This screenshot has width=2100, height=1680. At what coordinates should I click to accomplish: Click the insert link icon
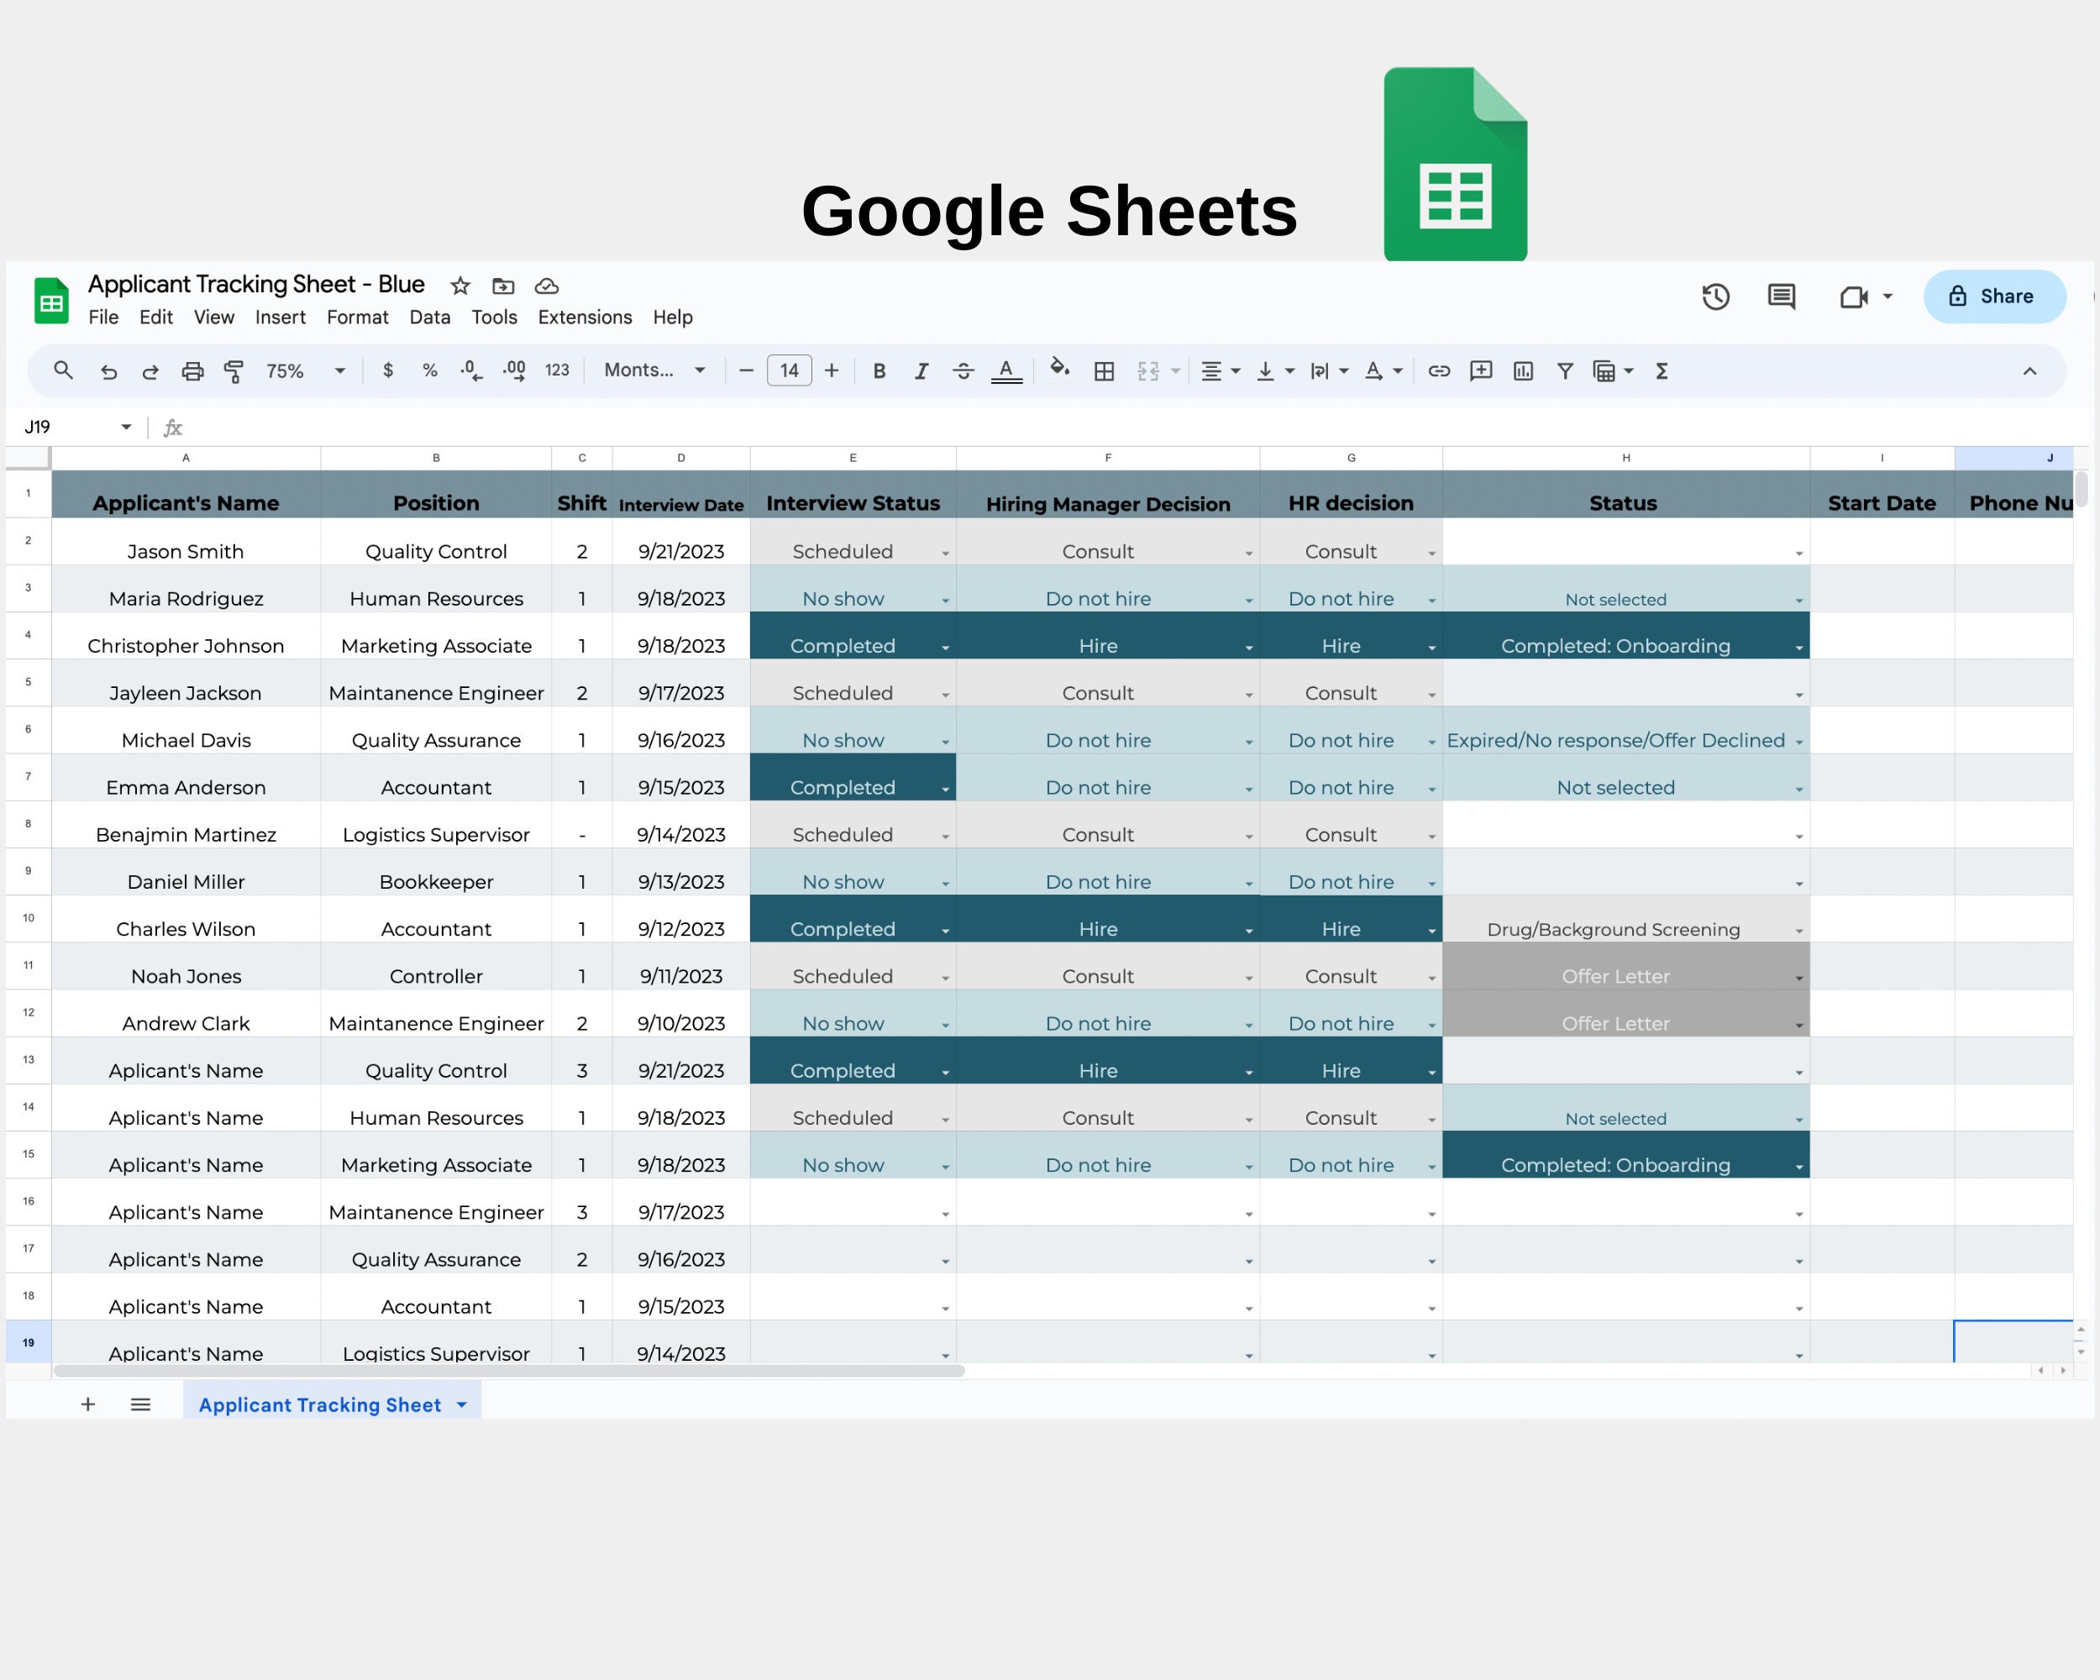coord(1439,371)
